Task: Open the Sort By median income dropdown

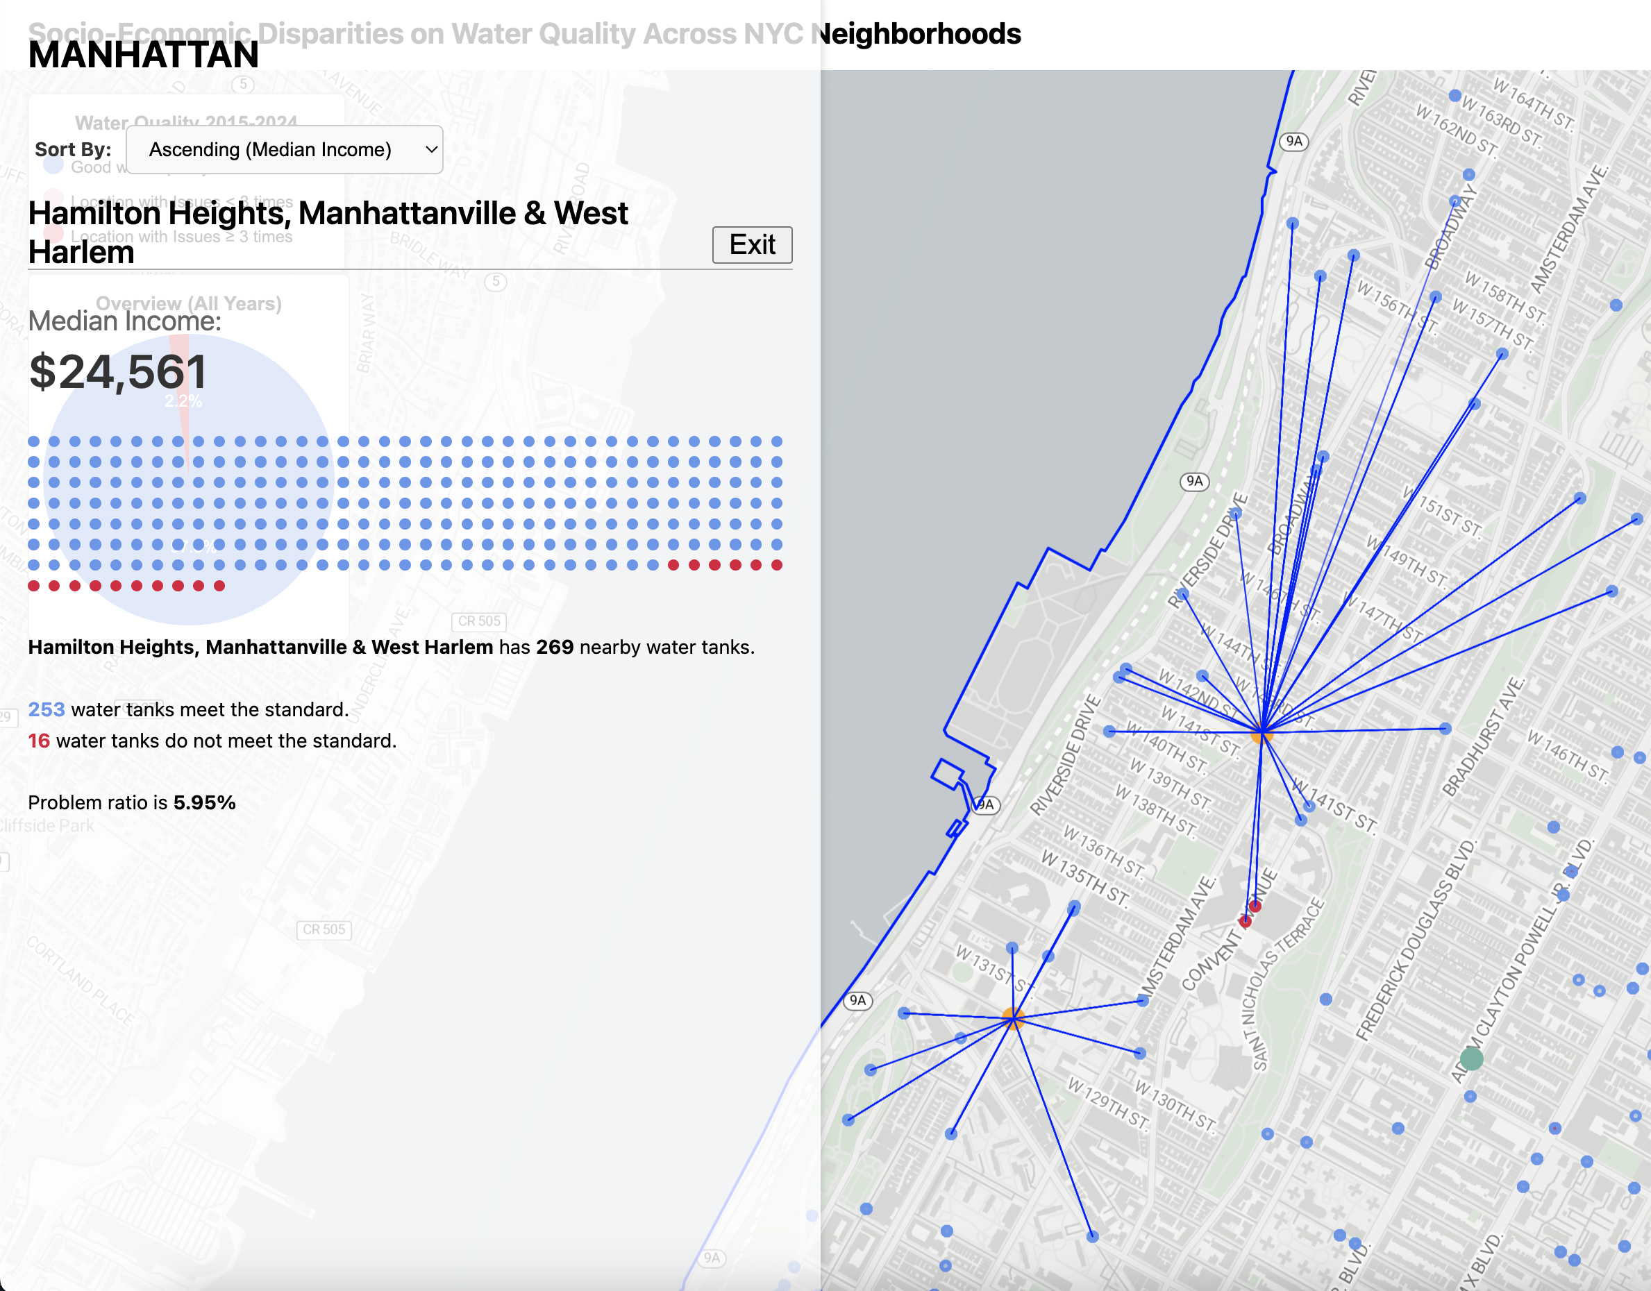Action: [283, 150]
